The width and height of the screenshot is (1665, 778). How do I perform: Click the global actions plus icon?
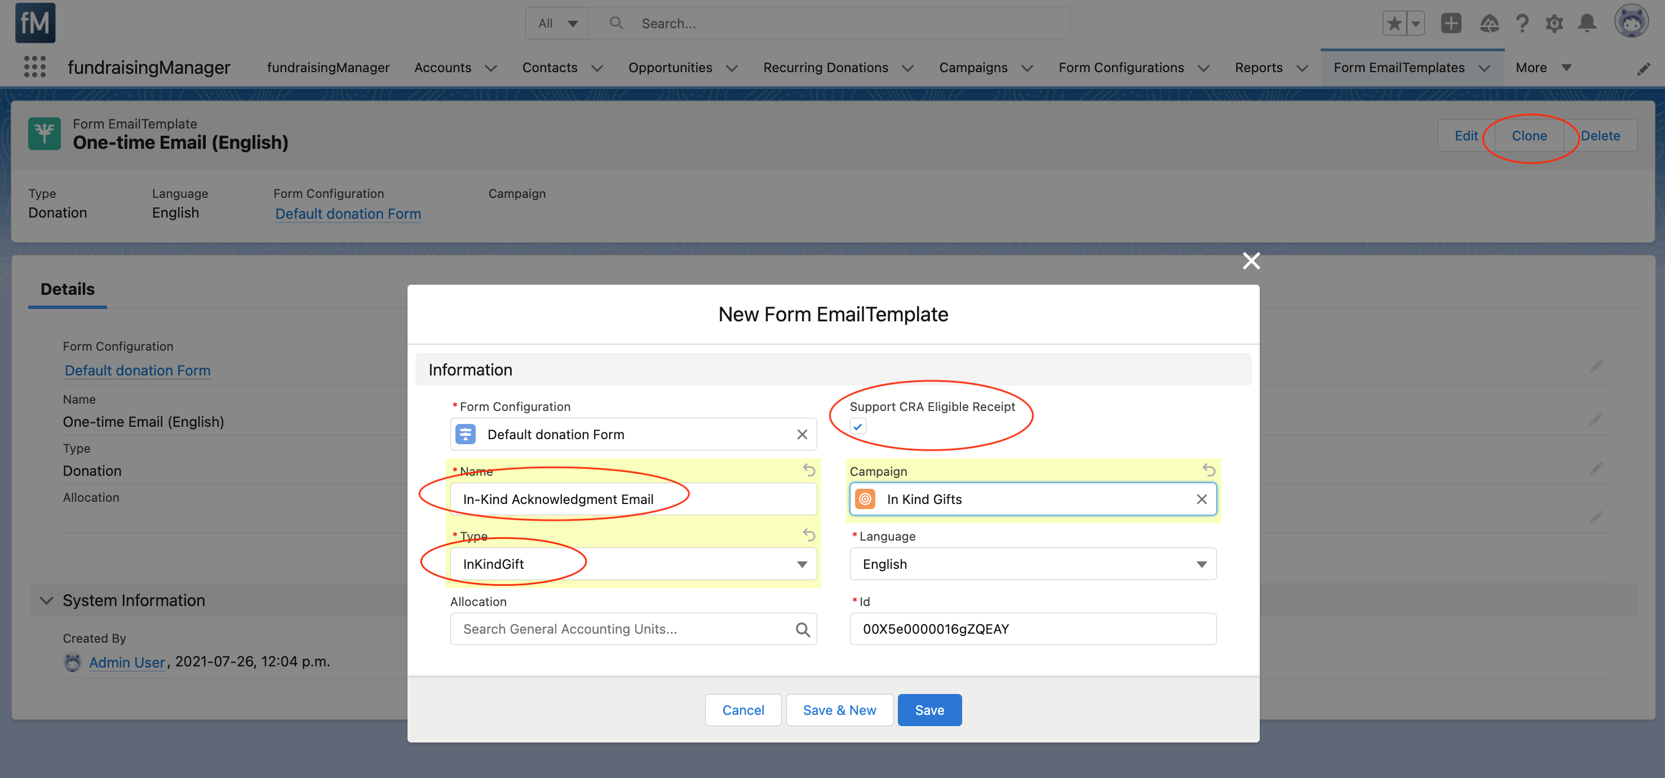[1450, 23]
